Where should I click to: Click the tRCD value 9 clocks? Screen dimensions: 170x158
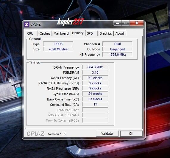[95, 83]
